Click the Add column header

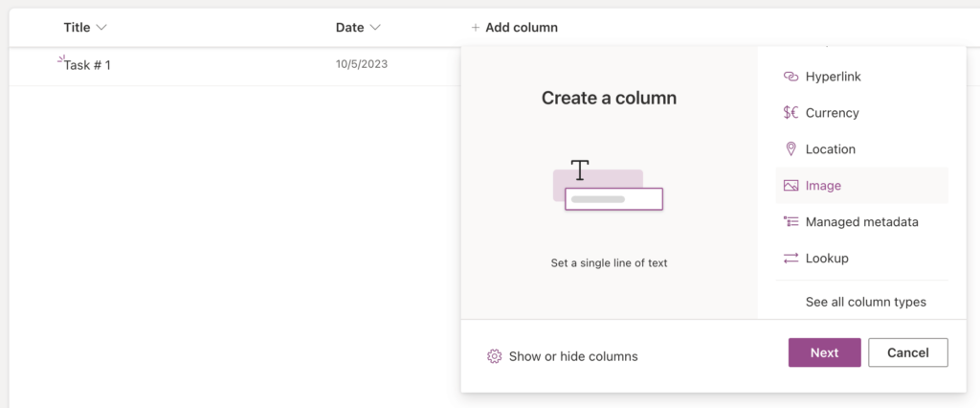click(514, 28)
